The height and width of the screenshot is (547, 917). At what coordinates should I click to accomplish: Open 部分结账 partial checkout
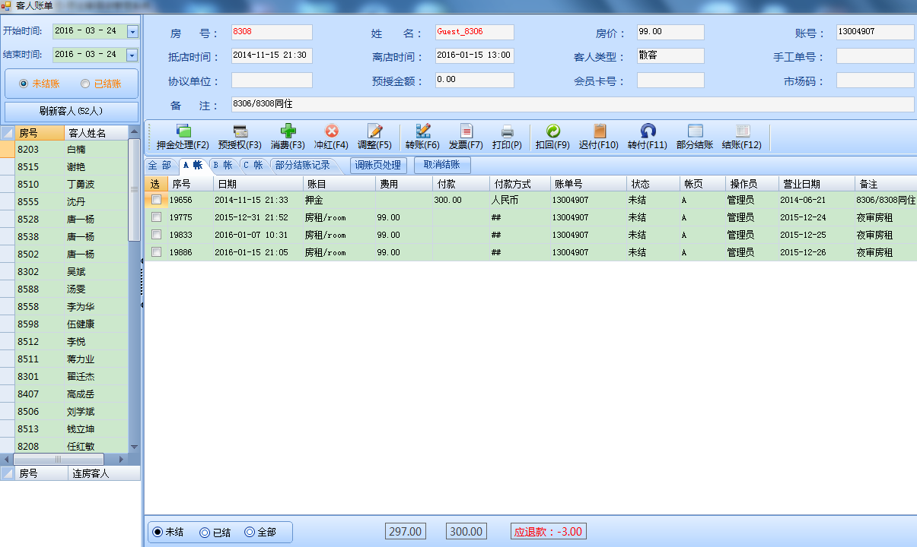(x=695, y=138)
